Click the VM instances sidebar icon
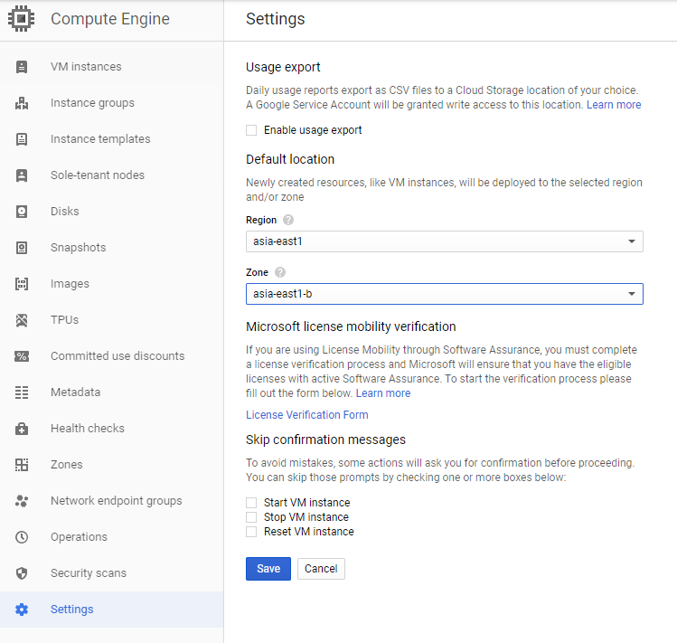This screenshot has height=643, width=677. tap(22, 67)
